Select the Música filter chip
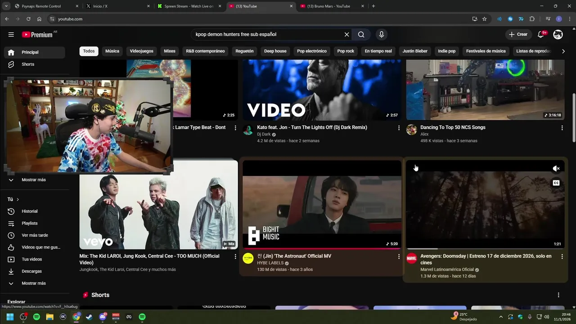This screenshot has height=324, width=576. [x=112, y=51]
